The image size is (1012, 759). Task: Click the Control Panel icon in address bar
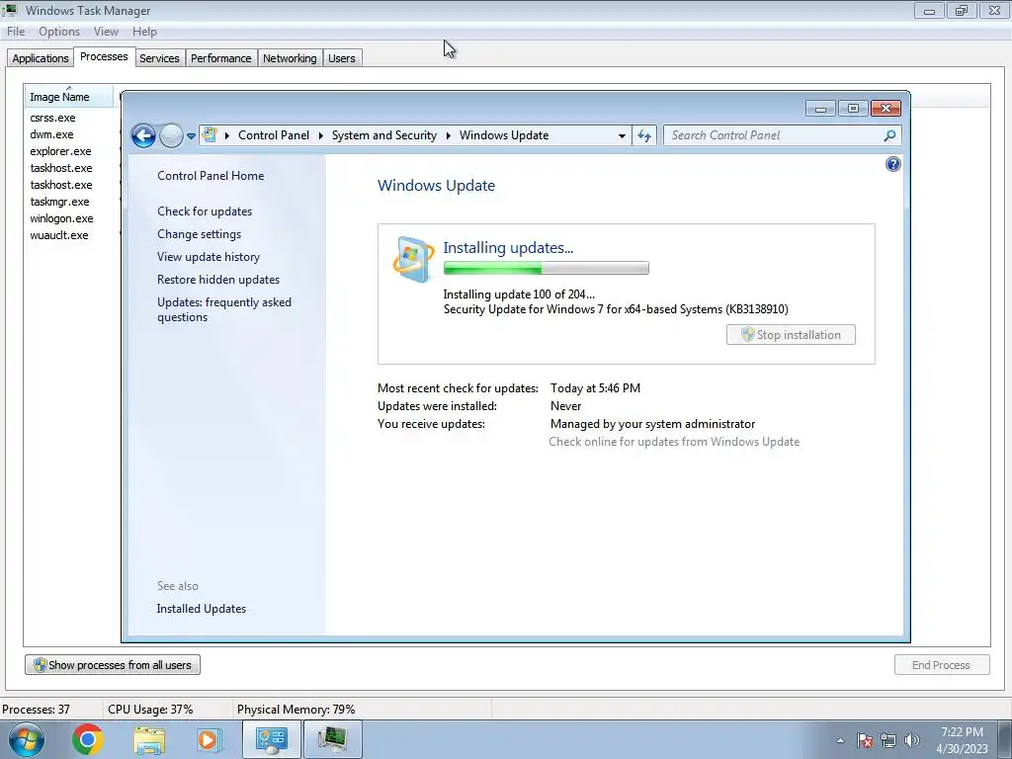click(x=210, y=134)
